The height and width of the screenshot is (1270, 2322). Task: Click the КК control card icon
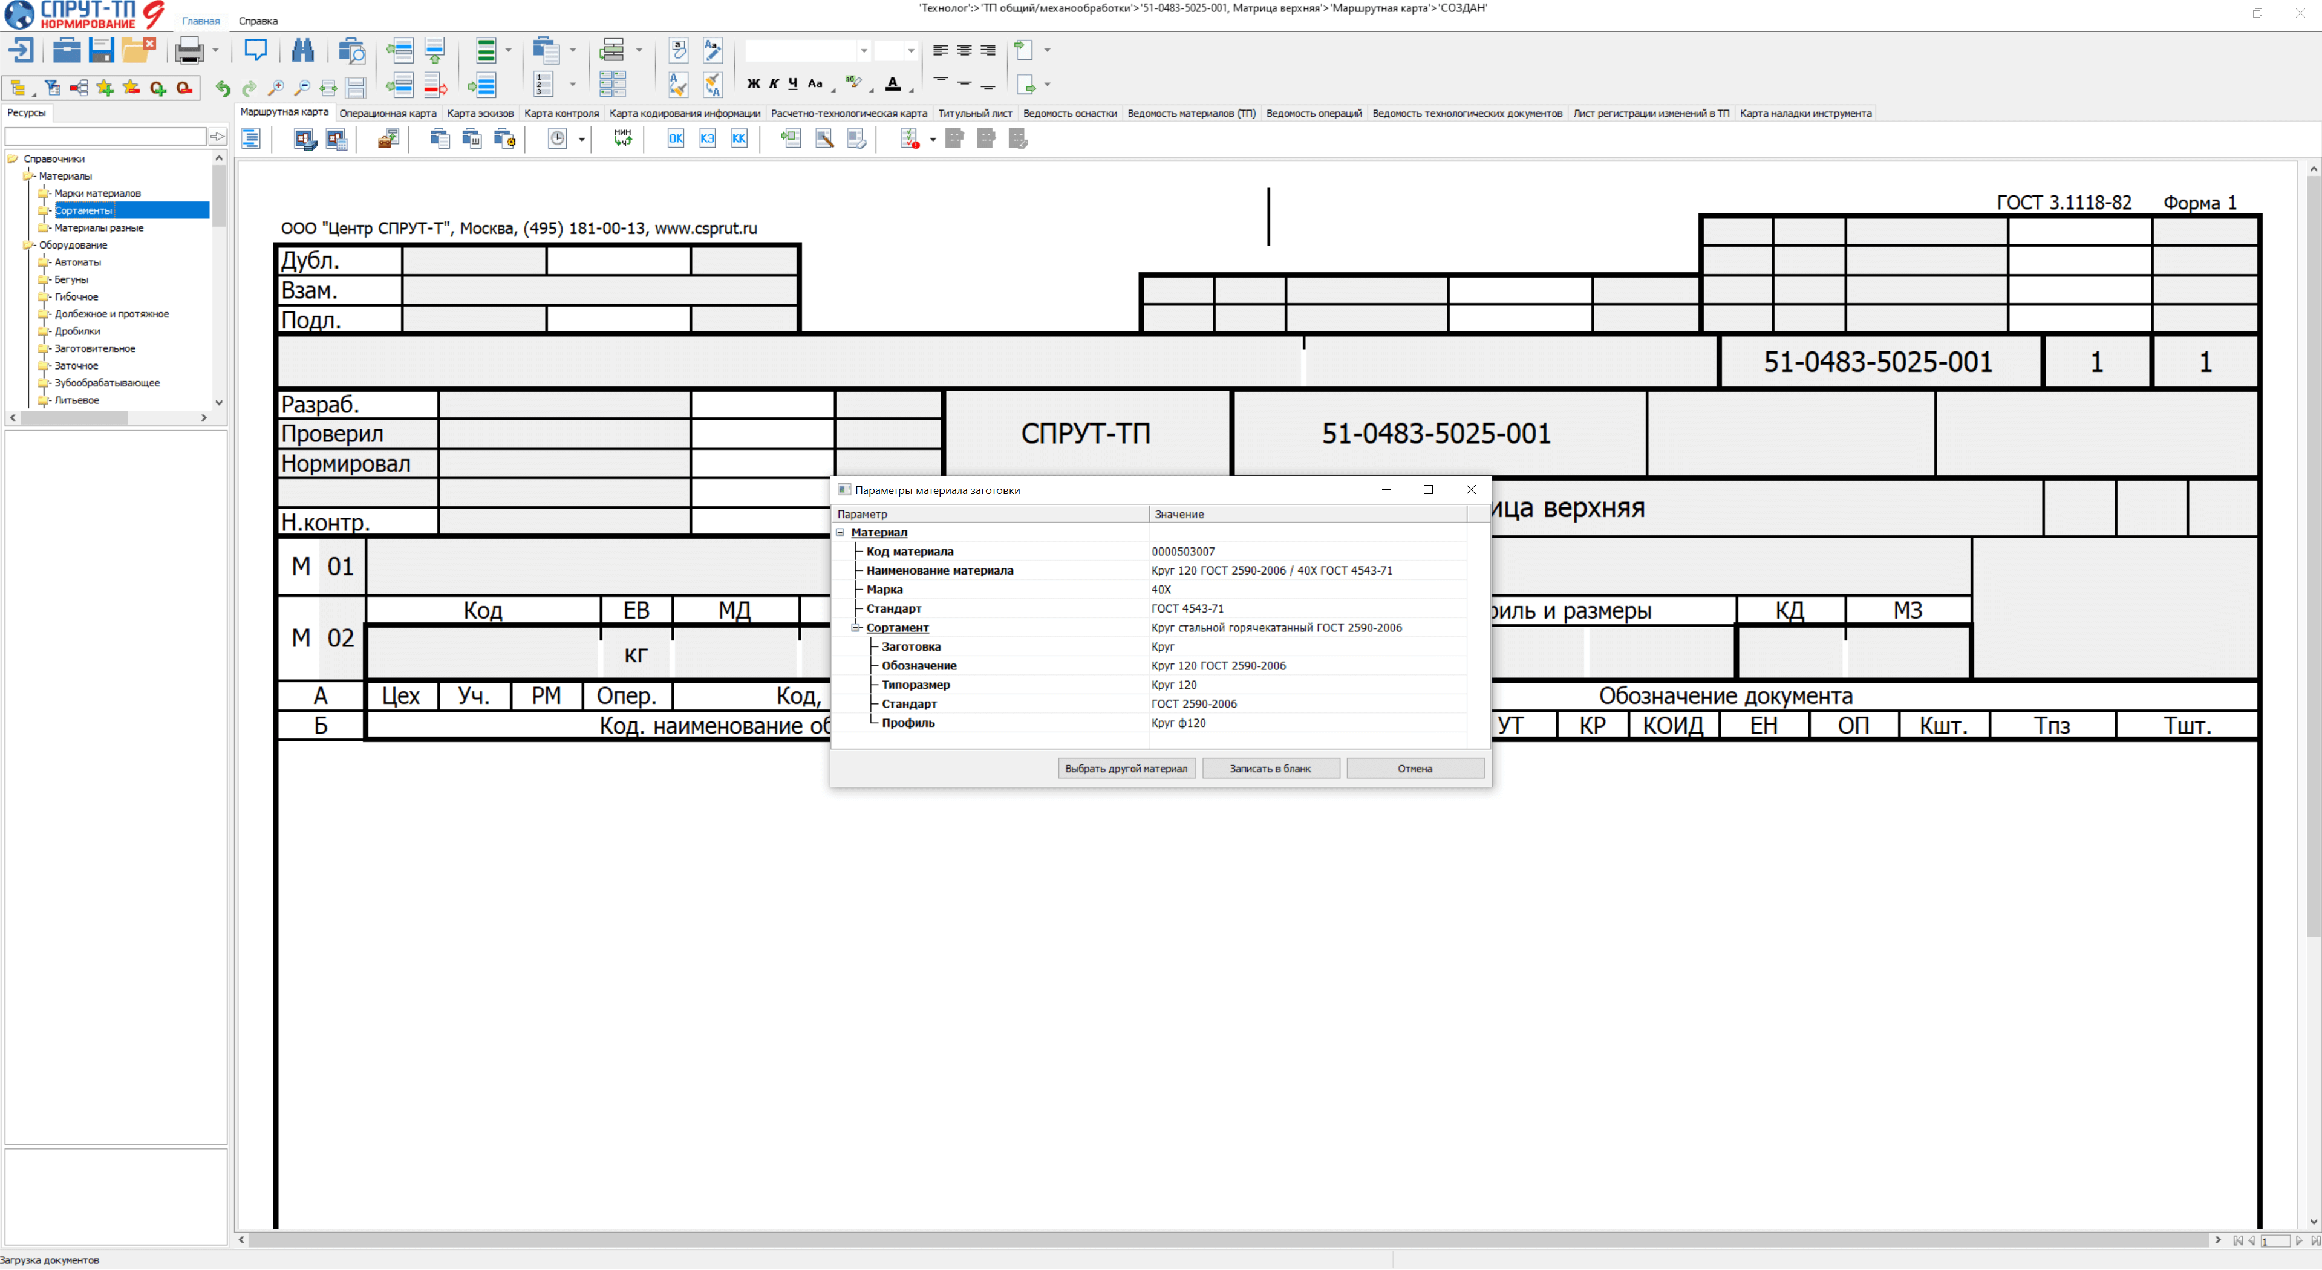click(739, 138)
